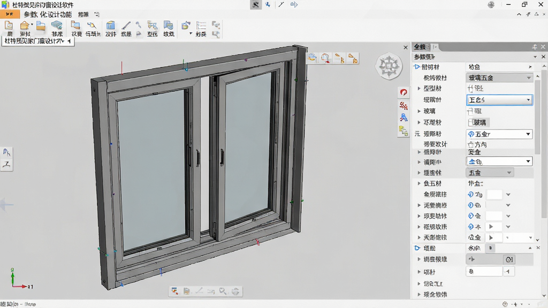The image size is (548, 308).
Task: Click the hierarchy tree ribbon icon
Action: point(152,26)
